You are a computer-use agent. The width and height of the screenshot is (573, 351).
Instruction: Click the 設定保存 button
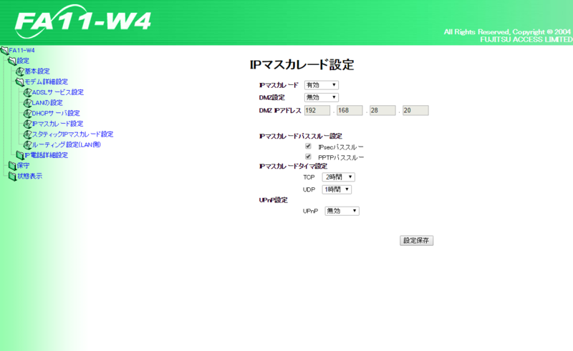click(x=417, y=240)
